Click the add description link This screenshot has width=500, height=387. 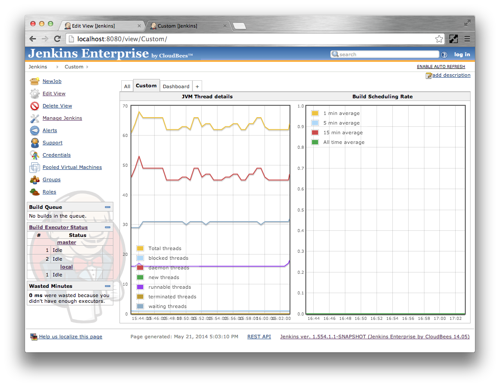coord(451,75)
